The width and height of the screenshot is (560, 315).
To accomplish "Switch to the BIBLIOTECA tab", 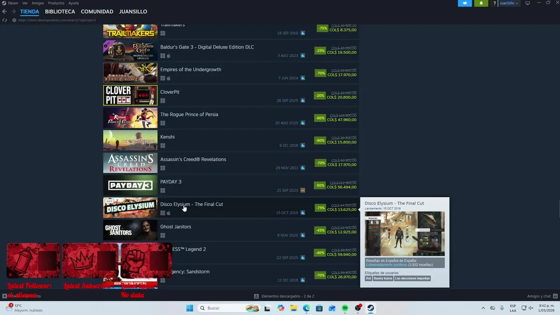I will point(60,11).
